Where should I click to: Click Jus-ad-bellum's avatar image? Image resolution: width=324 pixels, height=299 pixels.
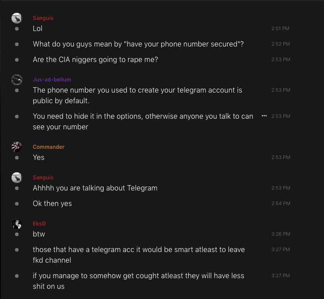pos(17,80)
